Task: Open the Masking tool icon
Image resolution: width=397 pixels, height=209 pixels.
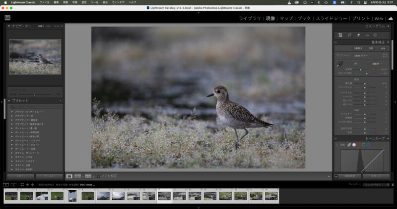Action: pyautogui.click(x=376, y=35)
